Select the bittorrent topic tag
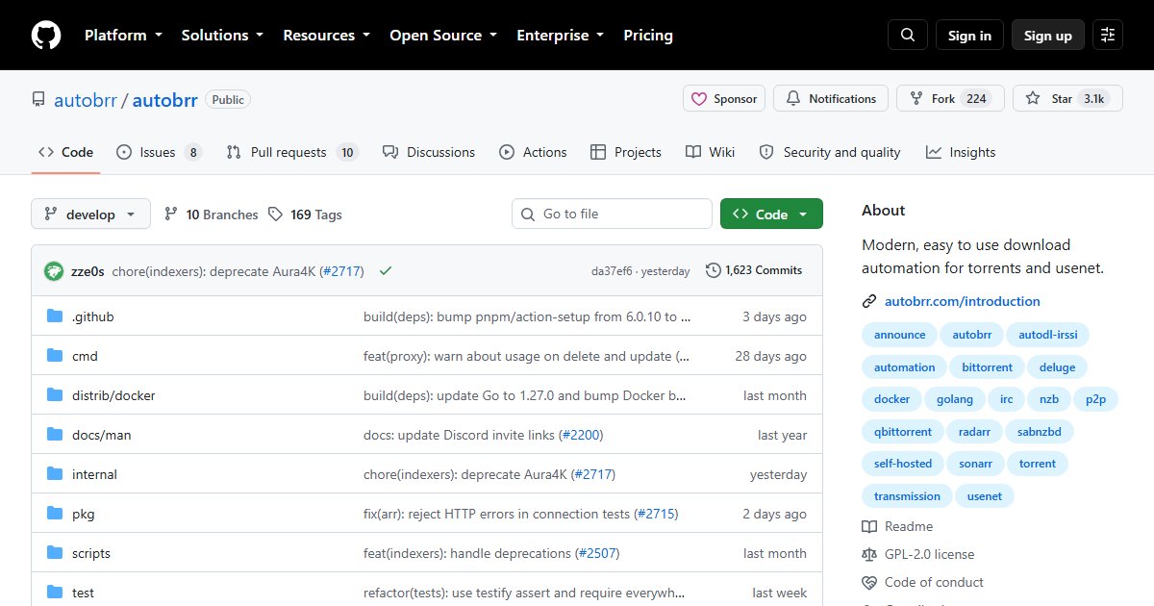 tap(988, 367)
